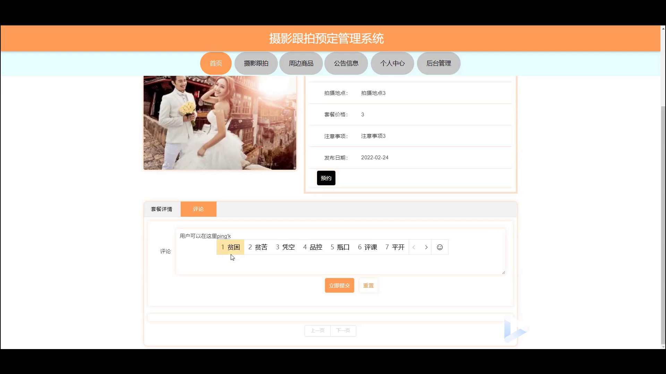Click the scrollbar down arrow
The width and height of the screenshot is (666, 374).
[663, 347]
